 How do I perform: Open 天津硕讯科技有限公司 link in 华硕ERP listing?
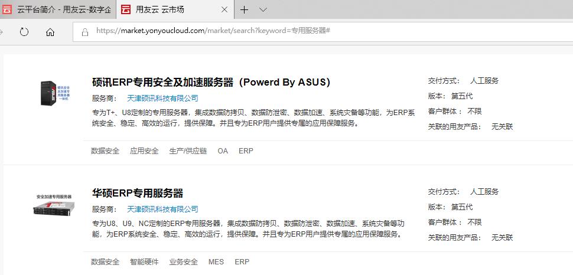coord(162,209)
